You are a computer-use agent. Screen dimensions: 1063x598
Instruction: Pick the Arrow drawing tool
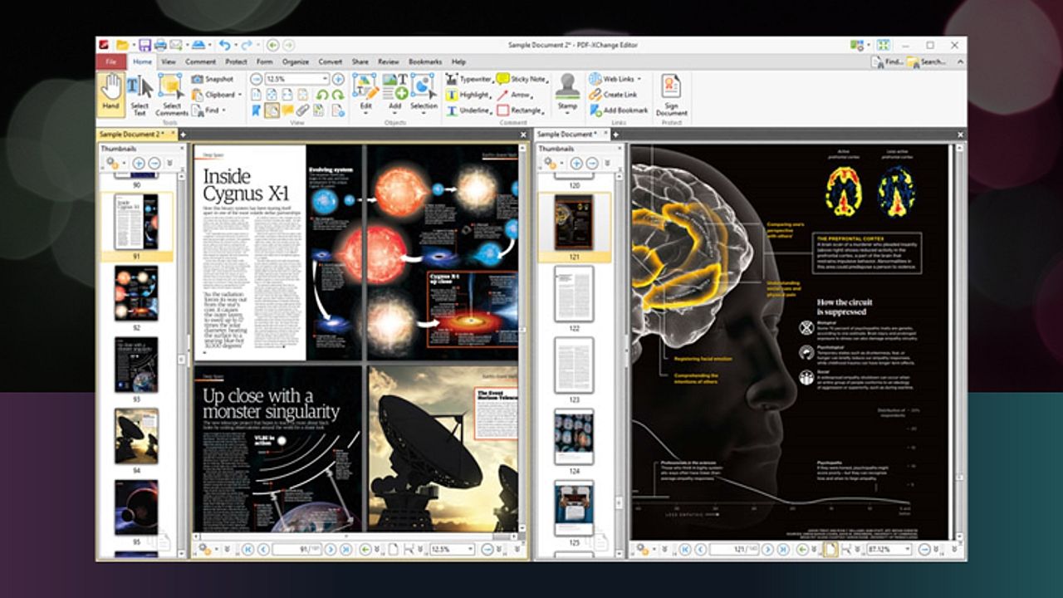click(515, 95)
